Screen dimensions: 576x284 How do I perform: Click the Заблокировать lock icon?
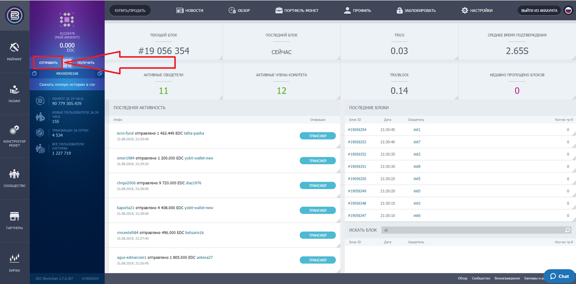[399, 10]
